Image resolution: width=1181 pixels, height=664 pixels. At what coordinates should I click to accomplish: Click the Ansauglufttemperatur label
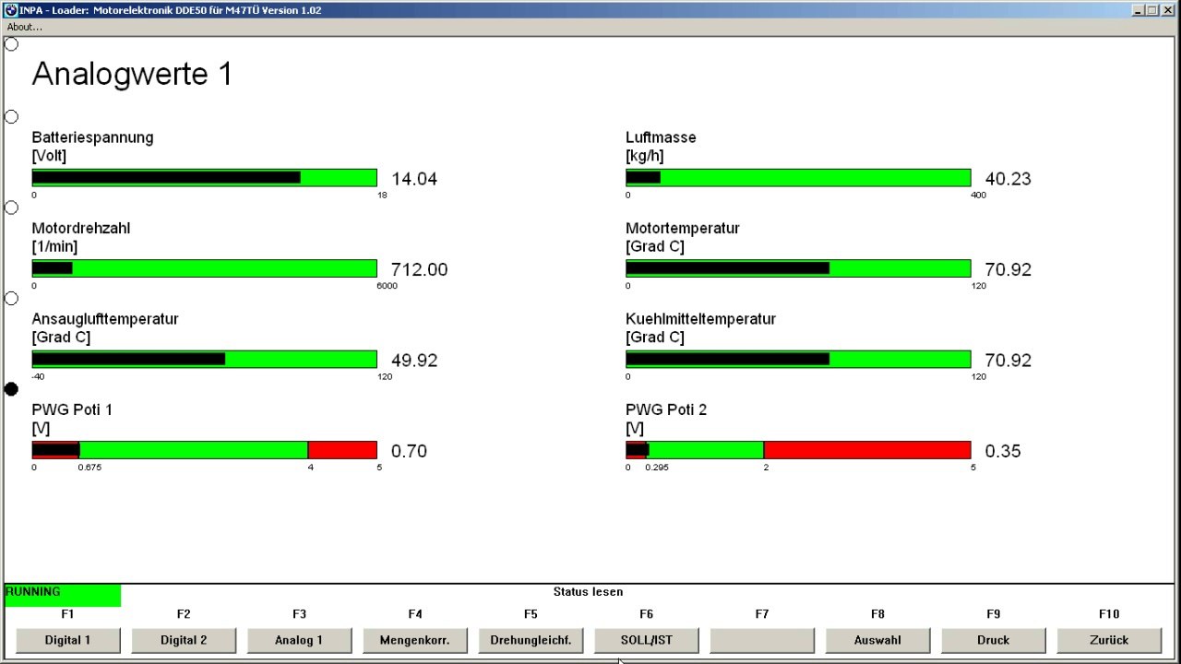pos(105,319)
